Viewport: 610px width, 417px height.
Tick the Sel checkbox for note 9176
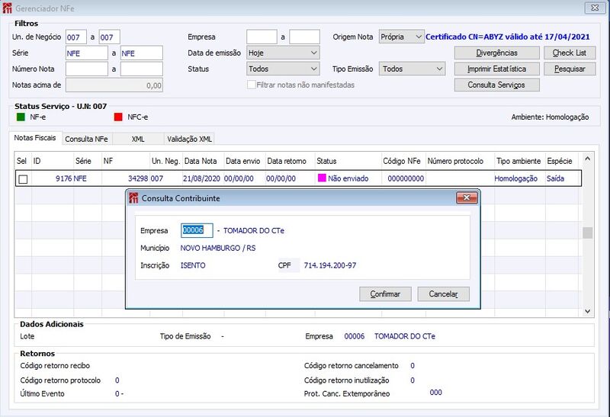pos(23,179)
